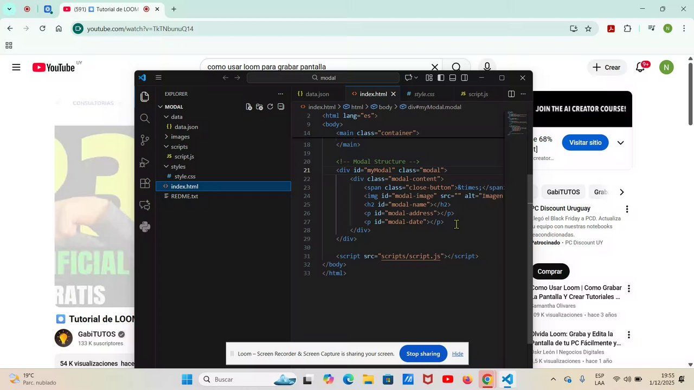Toggle the VS Code secondary side bar

pyautogui.click(x=464, y=78)
